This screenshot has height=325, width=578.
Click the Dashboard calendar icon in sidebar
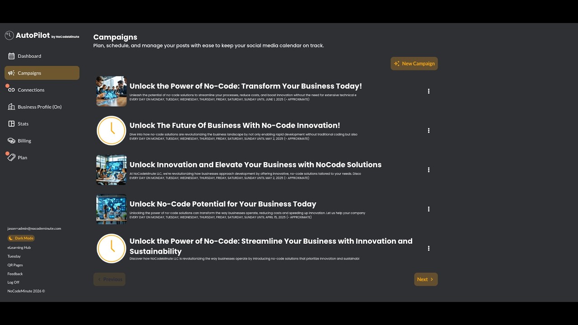[x=12, y=56]
